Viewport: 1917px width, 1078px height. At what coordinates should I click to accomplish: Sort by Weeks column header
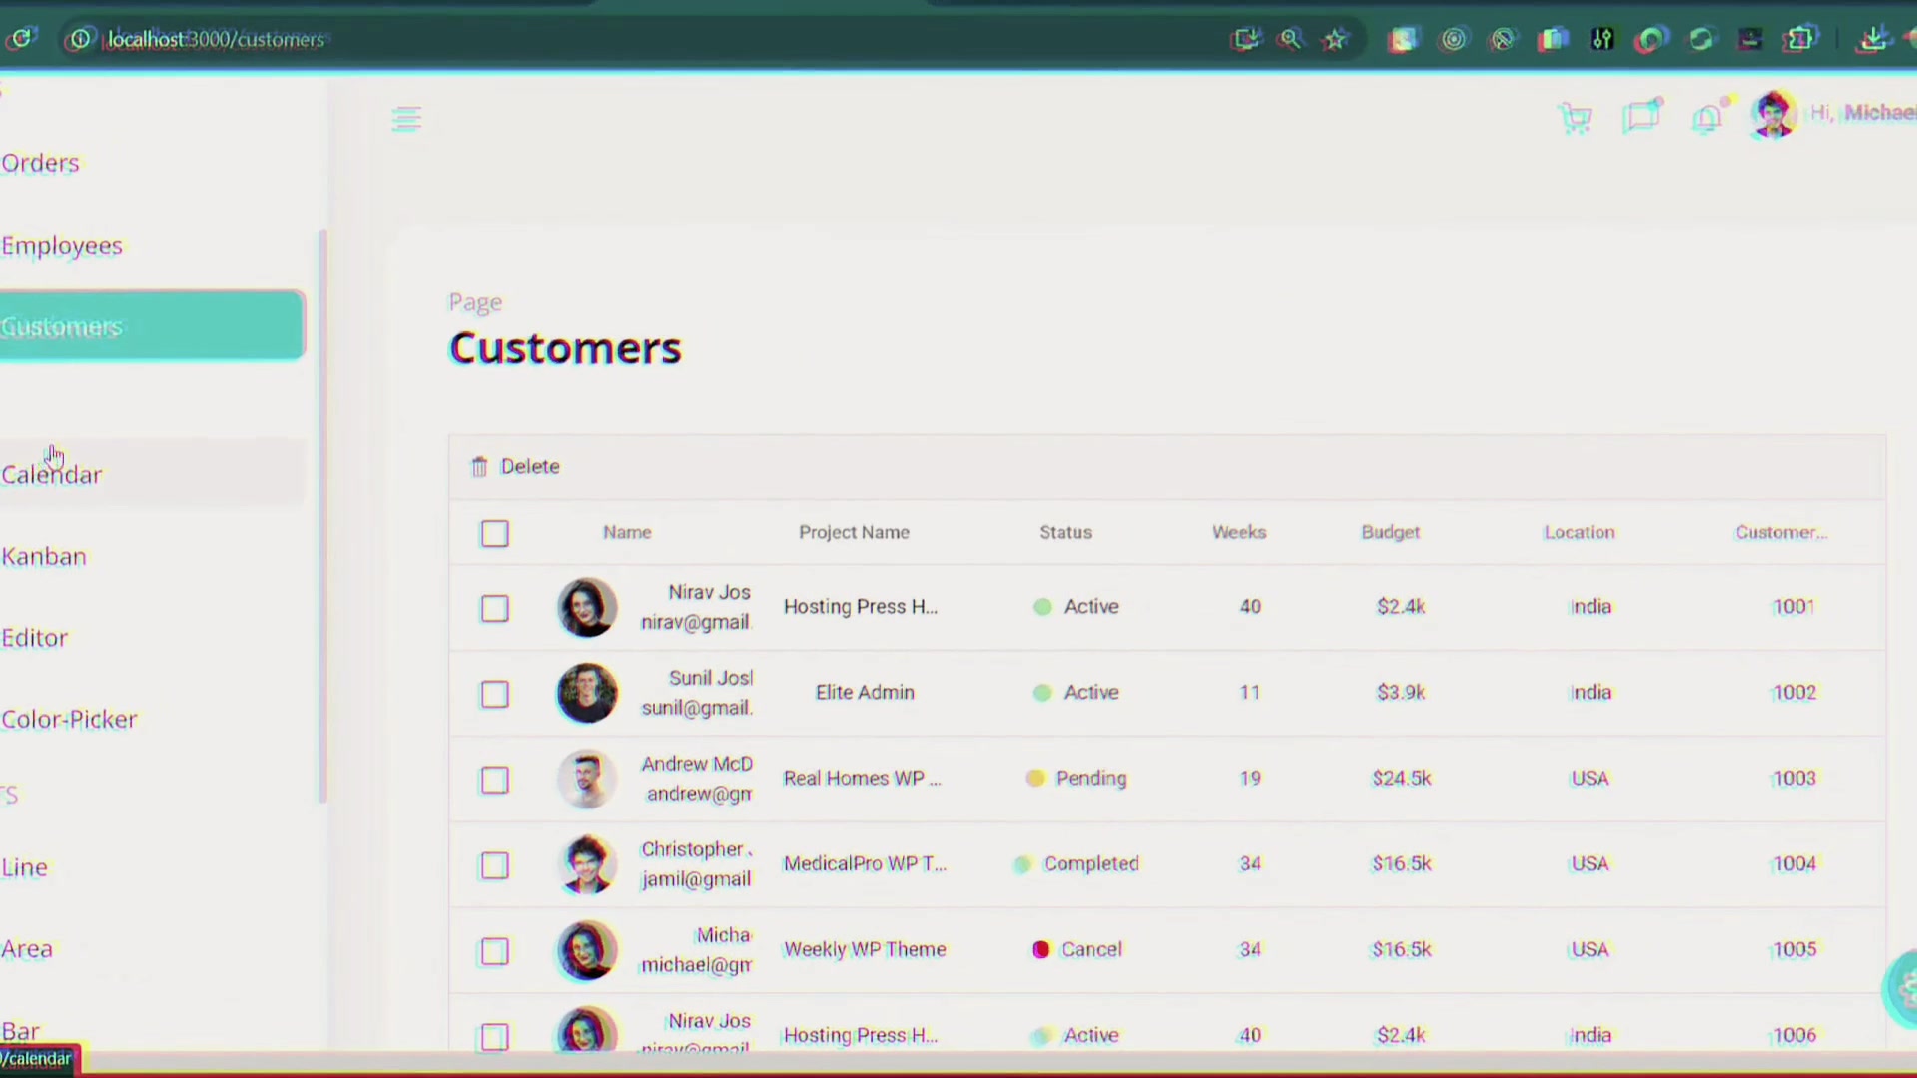click(1239, 533)
